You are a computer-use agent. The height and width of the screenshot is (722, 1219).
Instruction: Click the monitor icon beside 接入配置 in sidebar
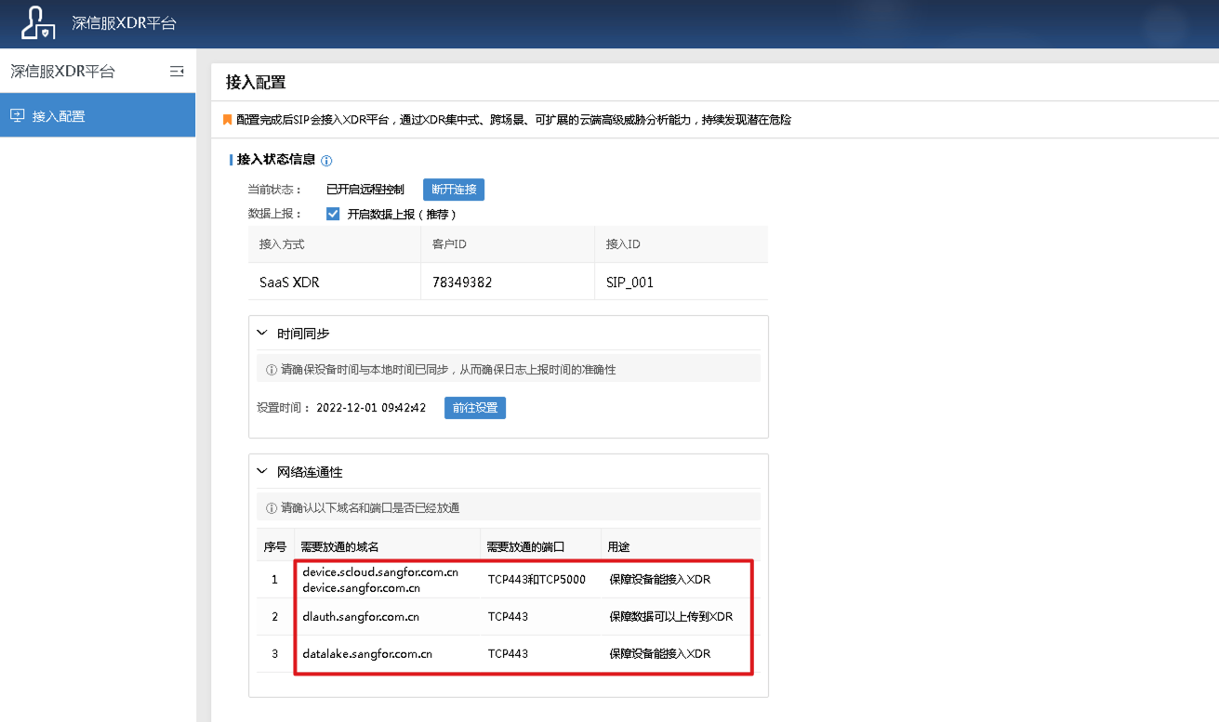[16, 114]
